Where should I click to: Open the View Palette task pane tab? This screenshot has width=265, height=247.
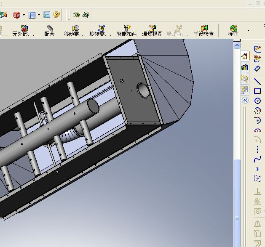click(x=244, y=90)
